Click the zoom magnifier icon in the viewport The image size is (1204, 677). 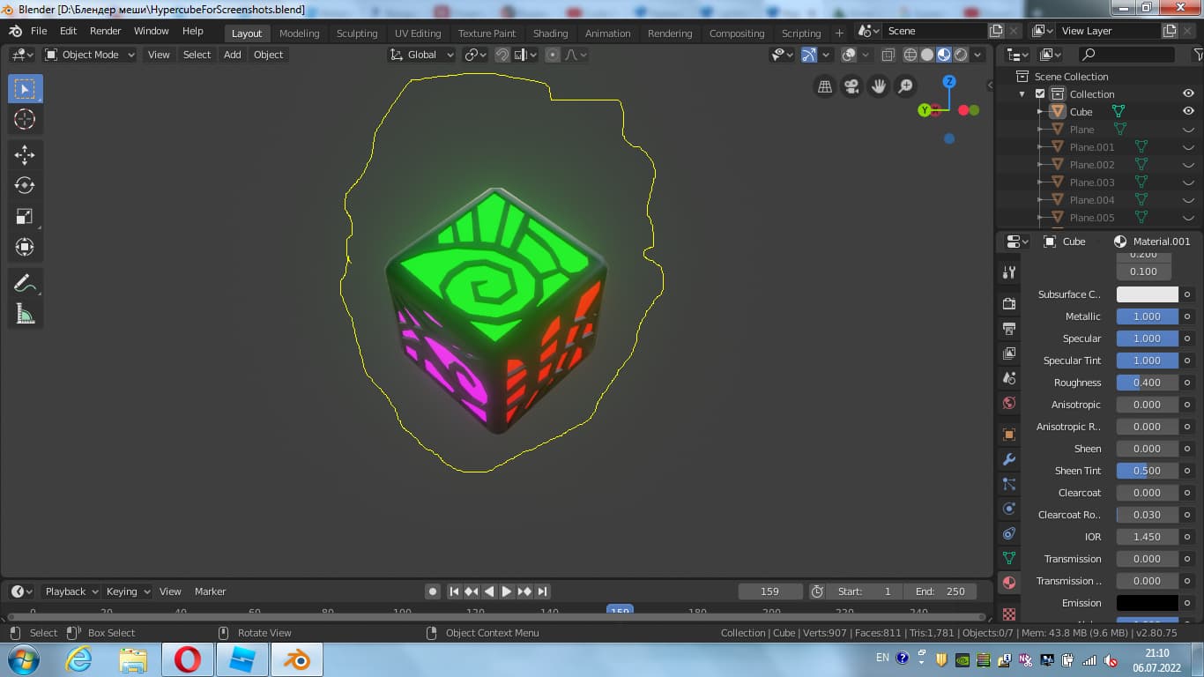[x=905, y=86]
